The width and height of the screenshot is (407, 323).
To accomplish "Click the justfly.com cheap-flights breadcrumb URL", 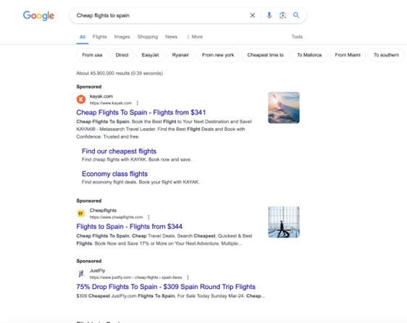I will [135, 277].
